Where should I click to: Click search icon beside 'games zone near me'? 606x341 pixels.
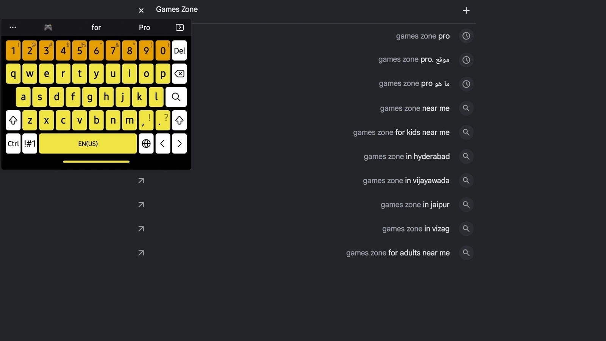click(x=466, y=108)
